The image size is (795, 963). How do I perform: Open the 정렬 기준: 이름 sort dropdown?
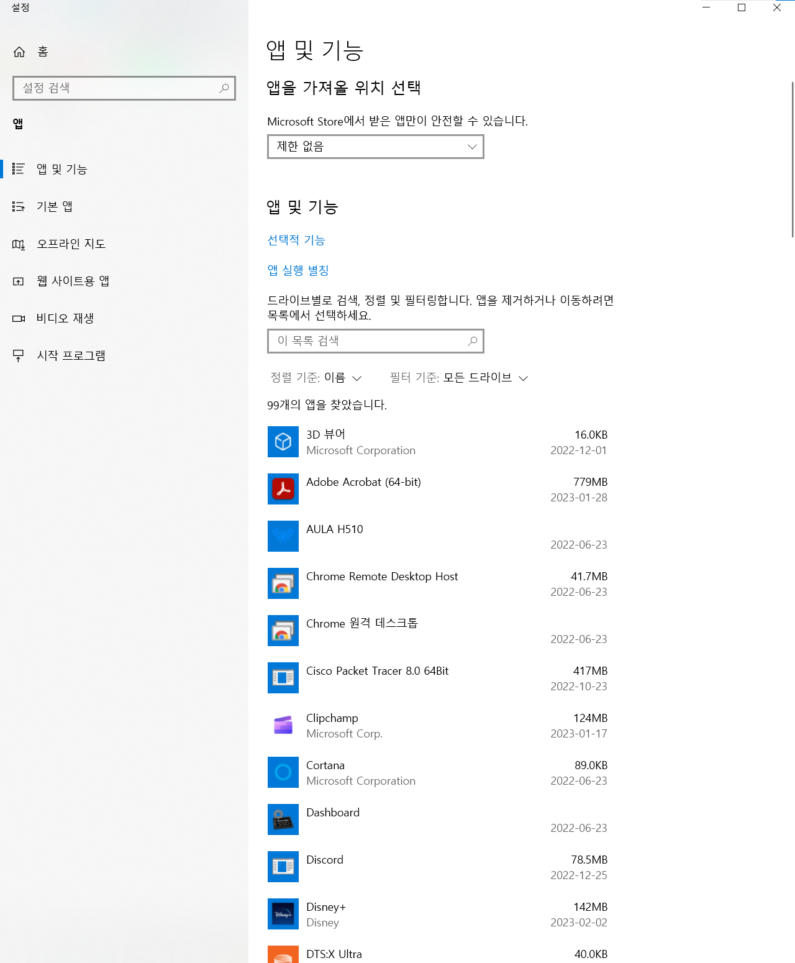coord(316,378)
